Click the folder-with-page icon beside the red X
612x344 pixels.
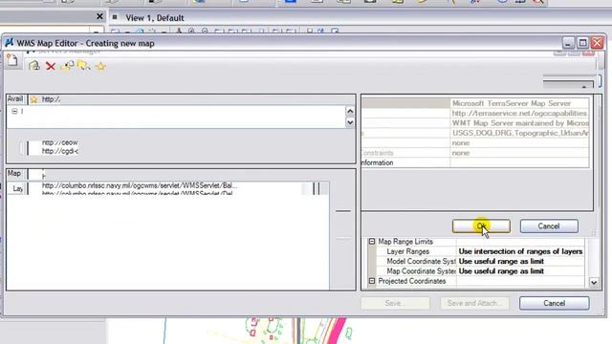pyautogui.click(x=67, y=66)
